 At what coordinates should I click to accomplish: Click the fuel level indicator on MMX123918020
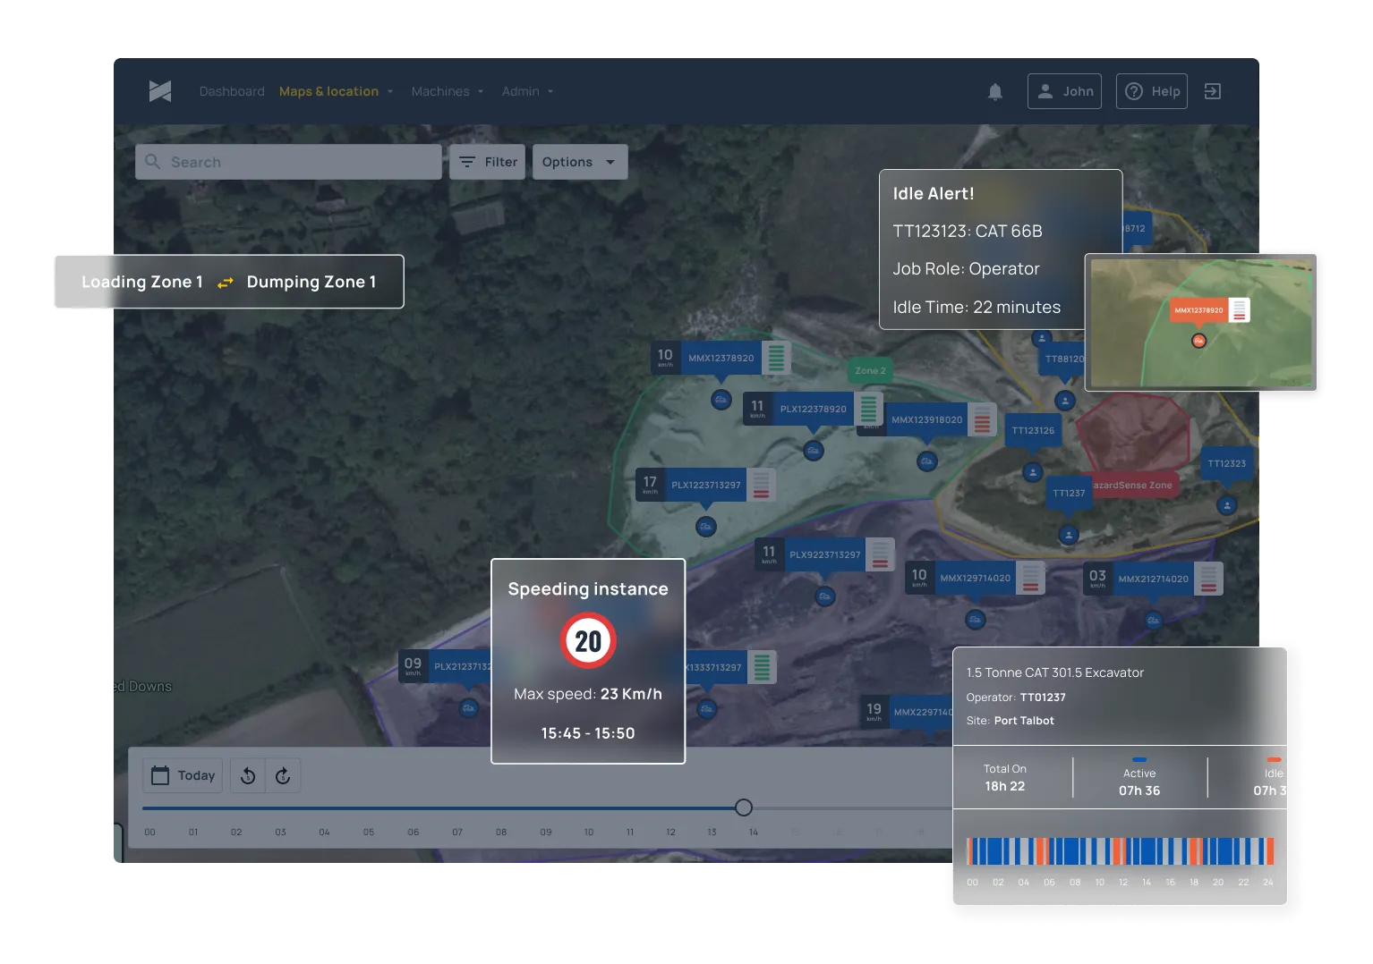click(x=982, y=419)
